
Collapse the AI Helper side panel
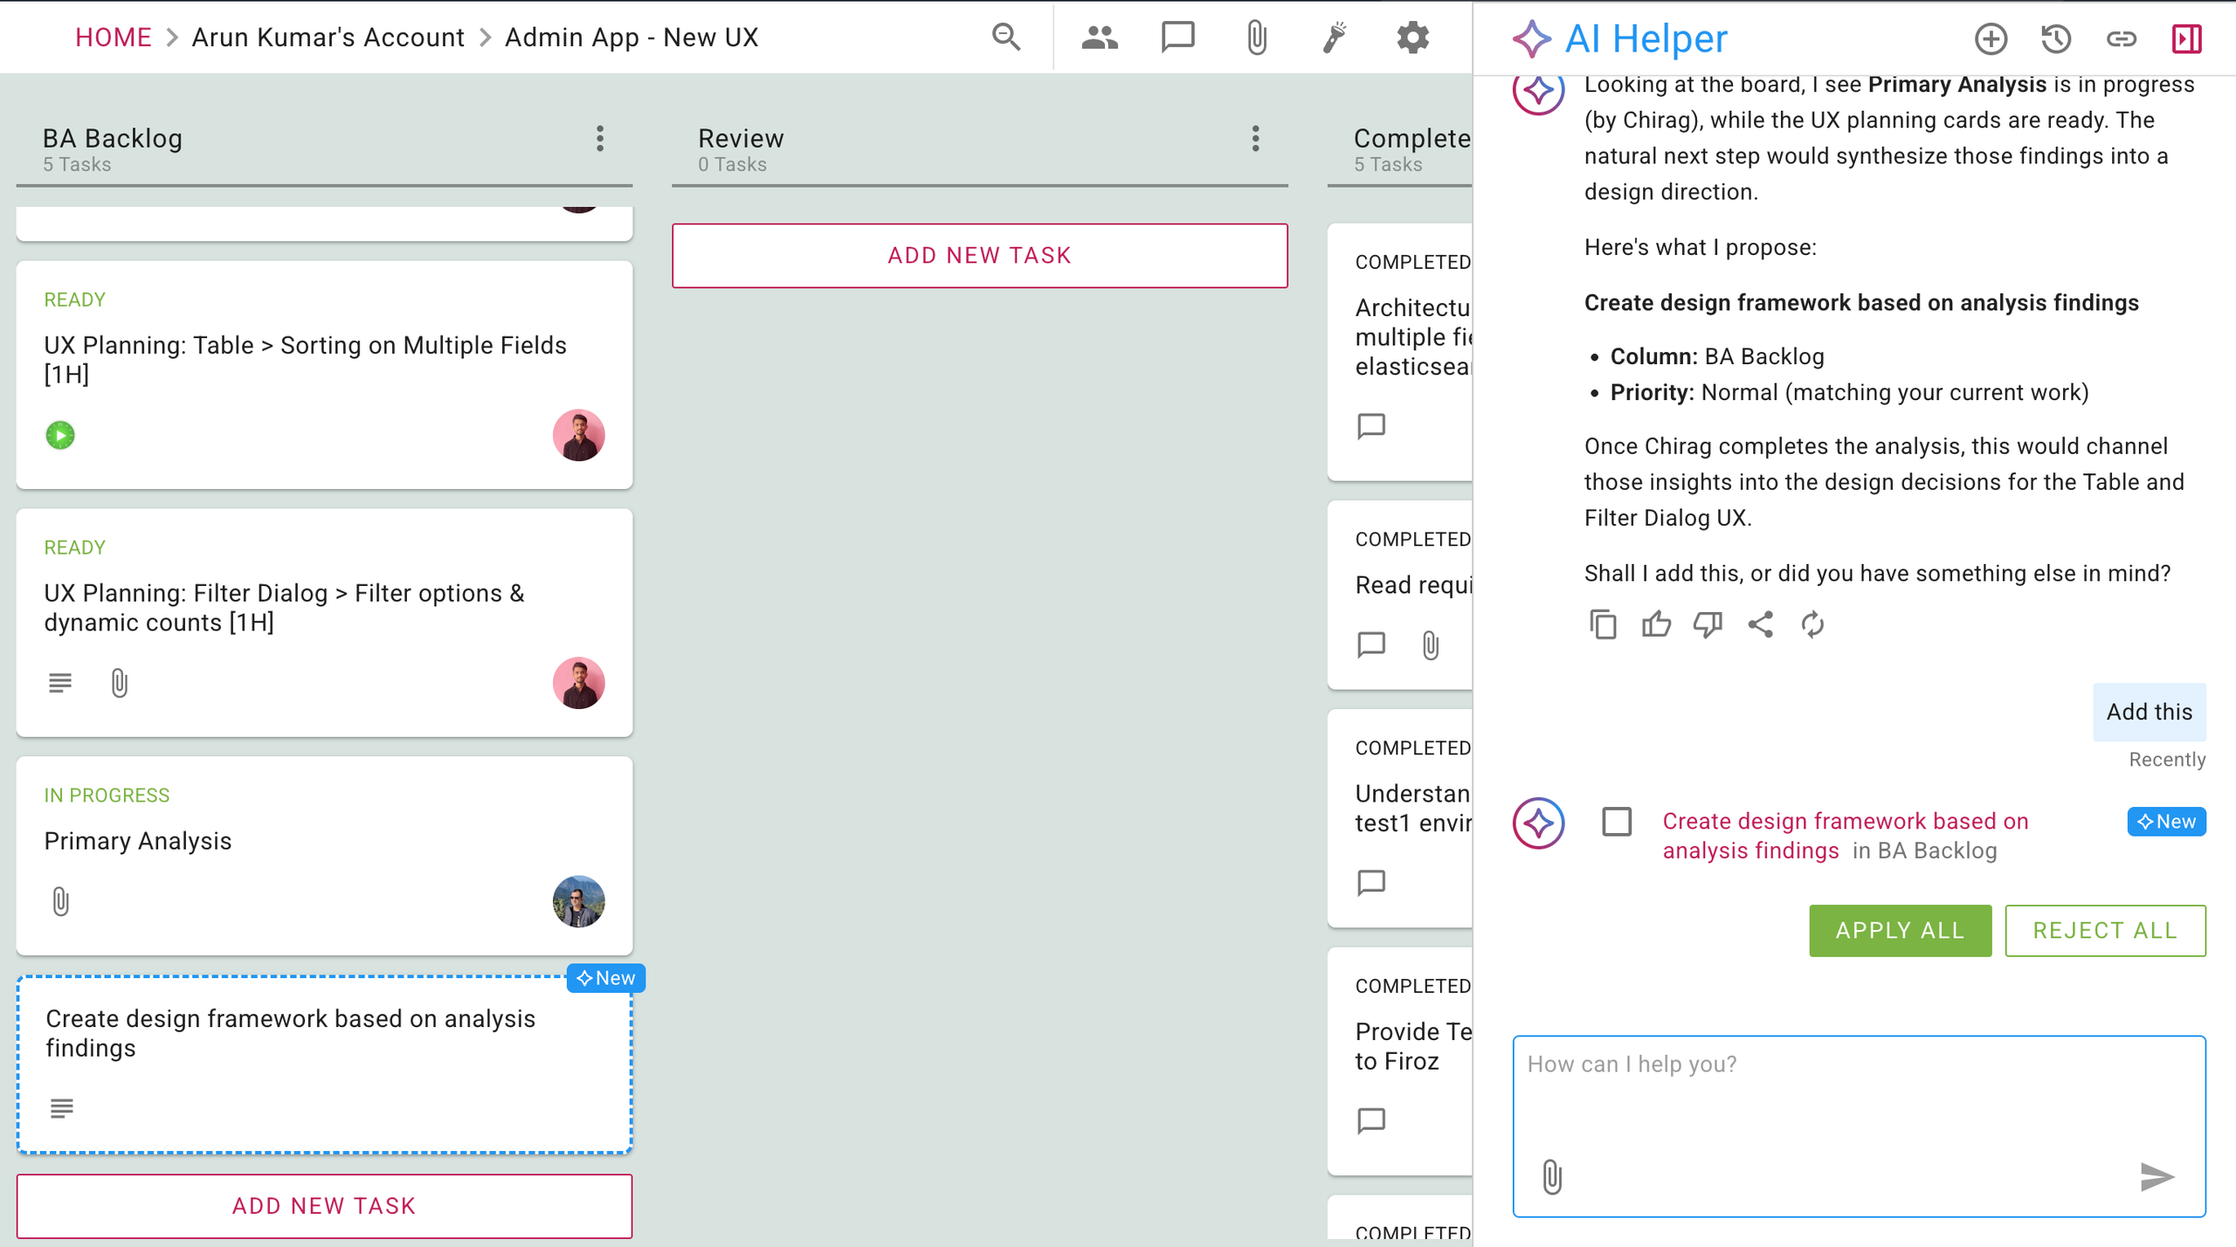pos(2186,38)
